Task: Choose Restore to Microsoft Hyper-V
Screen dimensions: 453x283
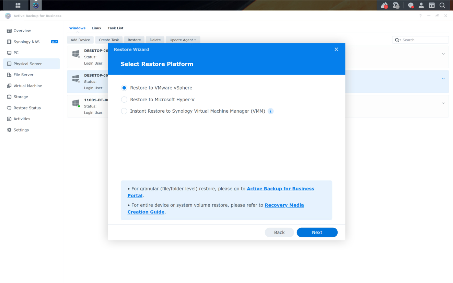Action: pyautogui.click(x=124, y=99)
